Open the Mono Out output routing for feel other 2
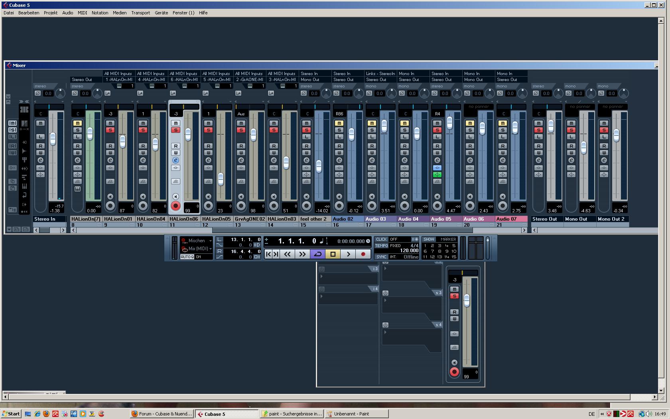Screen dimensions: 670x419 [315, 80]
